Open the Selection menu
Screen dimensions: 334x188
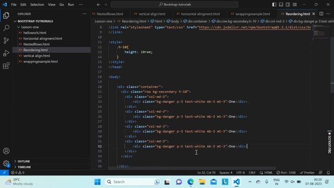point(37,5)
